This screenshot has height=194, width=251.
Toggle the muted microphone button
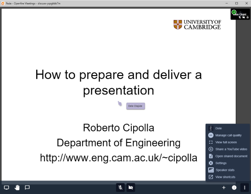coord(120,187)
